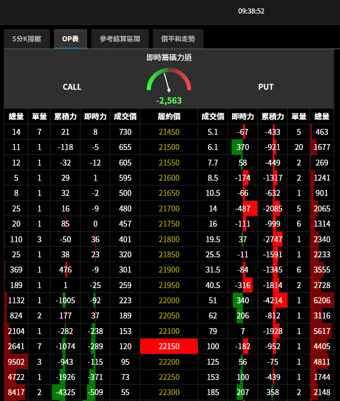Click the PUT total volume 6206 cell
The image size is (340, 401).
click(322, 300)
